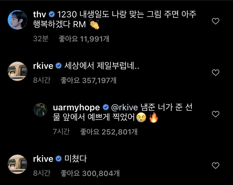Image resolution: width=233 pixels, height=185 pixels.
Task: Click the verified badge next to thv
Action: pos(52,14)
